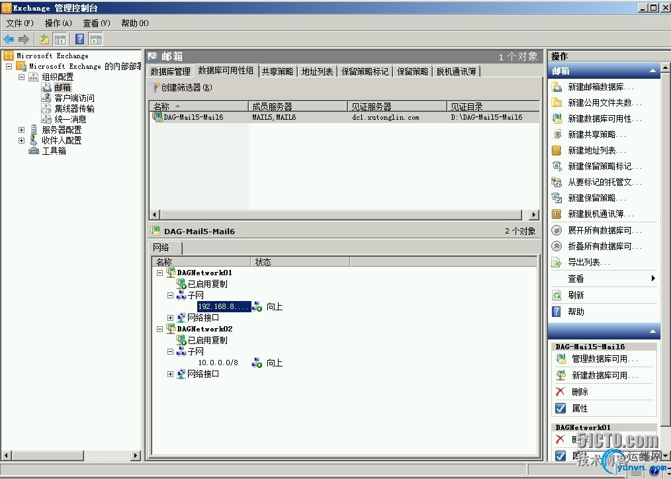The width and height of the screenshot is (671, 479).
Task: Collapse the 邮箱 actions section arrow
Action: [652, 71]
